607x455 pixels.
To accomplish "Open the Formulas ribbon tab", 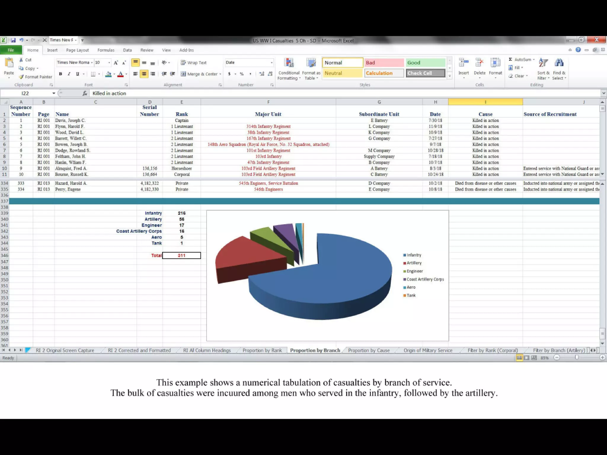I will coord(106,50).
